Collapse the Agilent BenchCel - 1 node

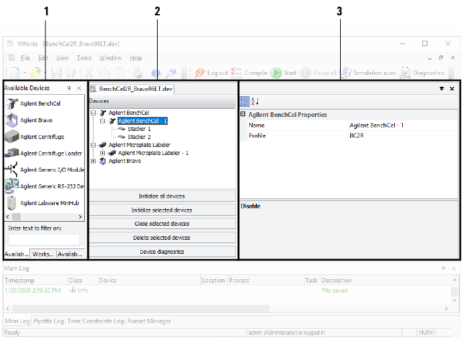coord(102,121)
